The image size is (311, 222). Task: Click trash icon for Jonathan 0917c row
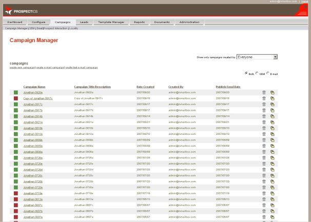pos(264,104)
